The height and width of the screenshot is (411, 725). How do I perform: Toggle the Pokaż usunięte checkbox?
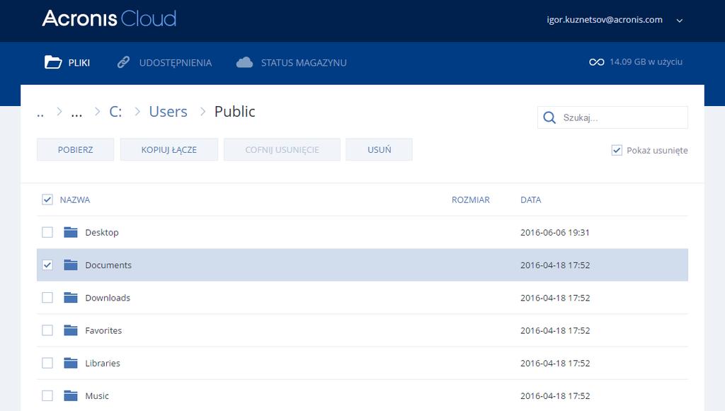(x=617, y=150)
